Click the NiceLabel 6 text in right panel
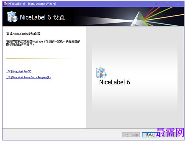 coord(114,82)
